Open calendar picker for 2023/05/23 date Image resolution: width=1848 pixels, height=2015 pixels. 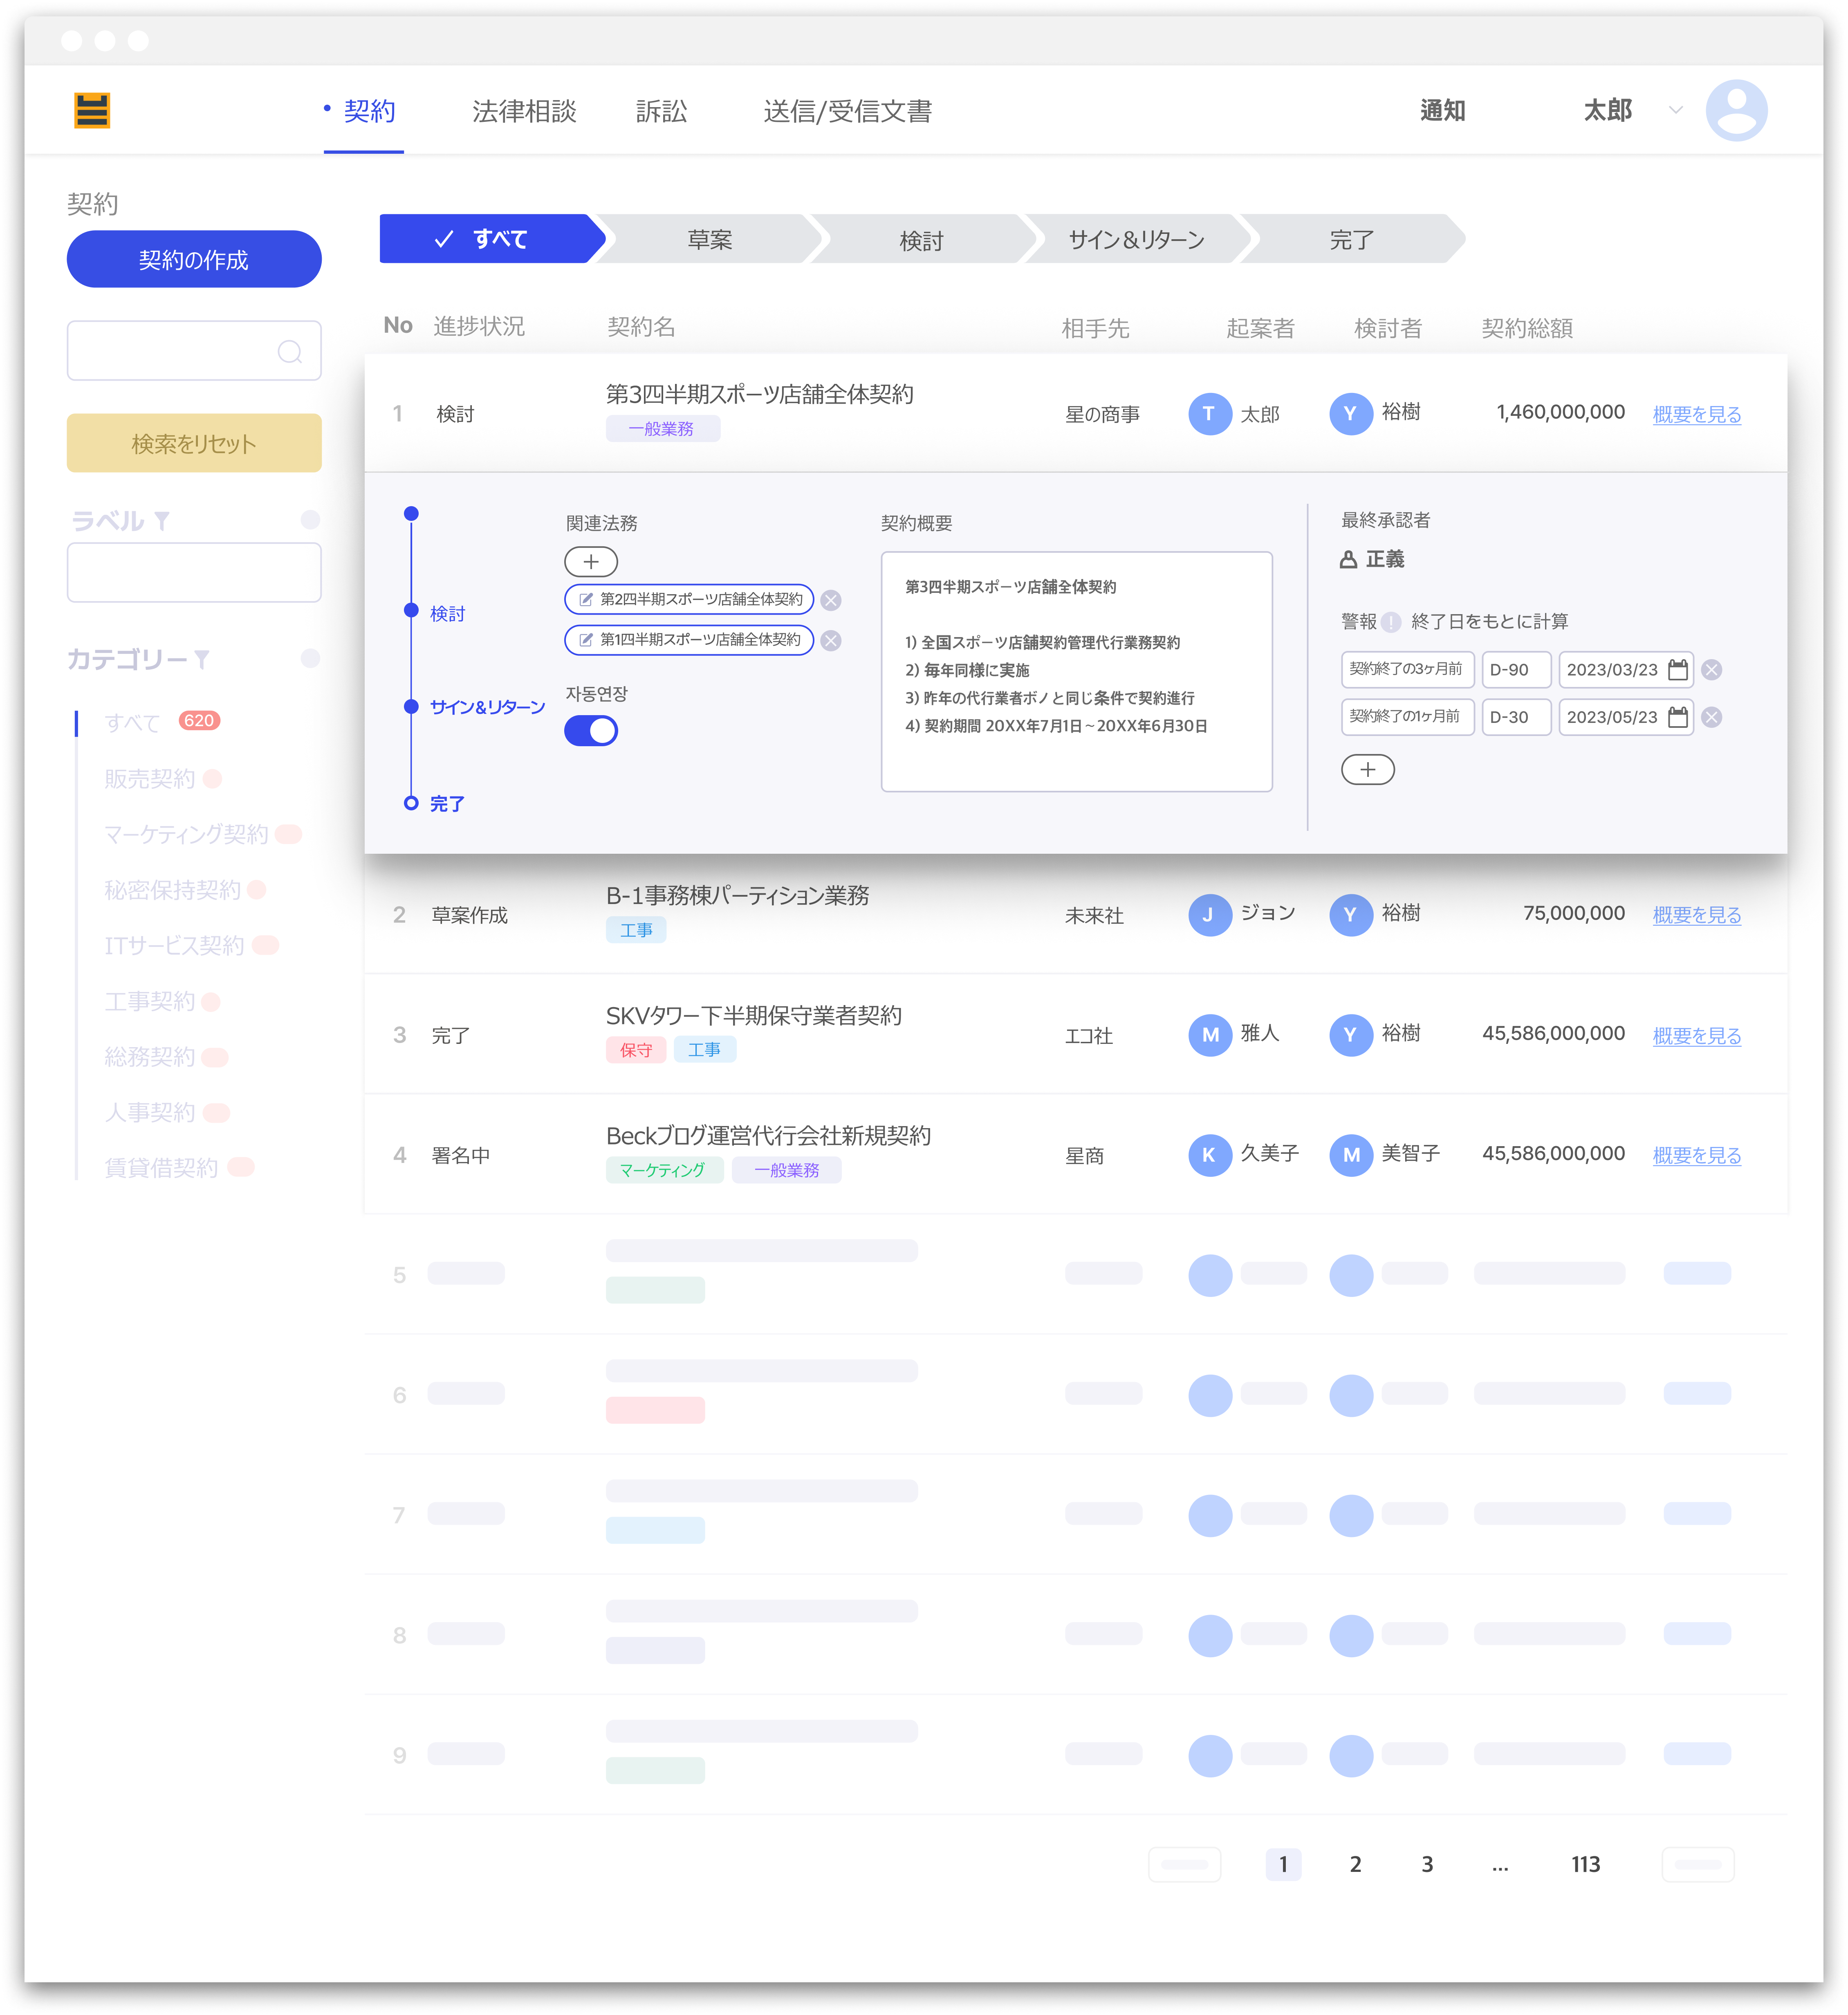(x=1678, y=717)
